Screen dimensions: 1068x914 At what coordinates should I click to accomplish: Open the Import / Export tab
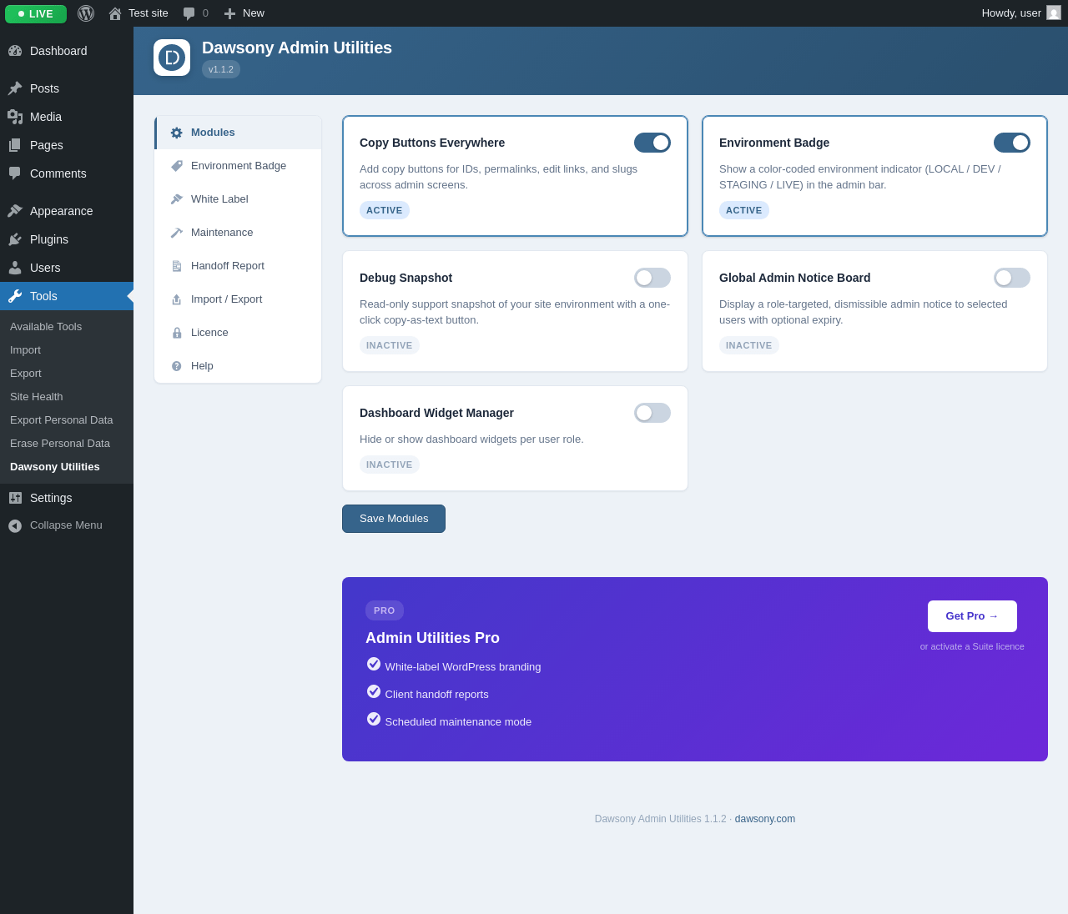pyautogui.click(x=238, y=299)
